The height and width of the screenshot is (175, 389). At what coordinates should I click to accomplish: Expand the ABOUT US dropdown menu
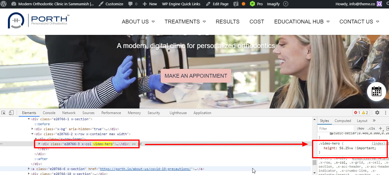tap(138, 22)
